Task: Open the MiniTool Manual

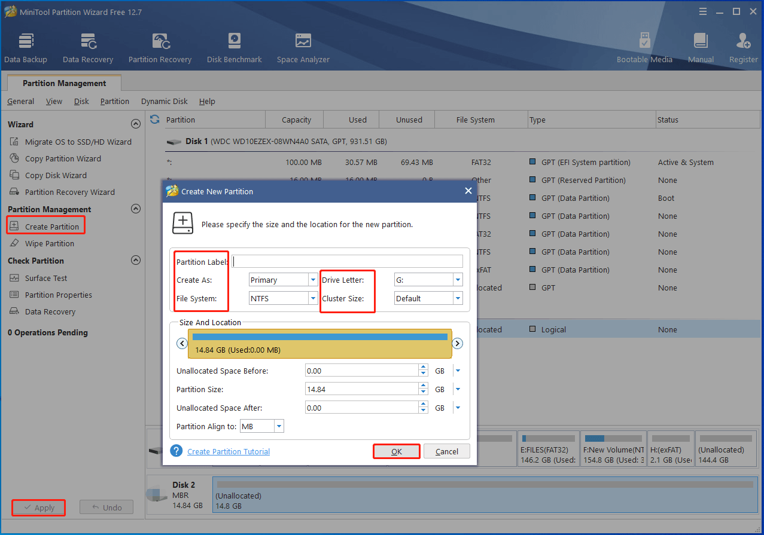Action: point(700,47)
